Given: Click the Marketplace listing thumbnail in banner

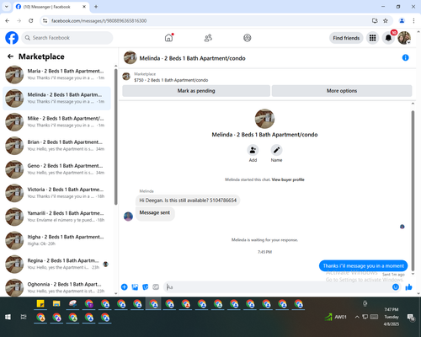Looking at the screenshot, I should [126, 77].
